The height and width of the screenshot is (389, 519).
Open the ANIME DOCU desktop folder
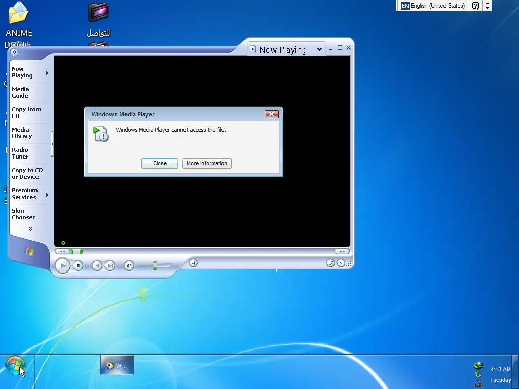(x=19, y=24)
